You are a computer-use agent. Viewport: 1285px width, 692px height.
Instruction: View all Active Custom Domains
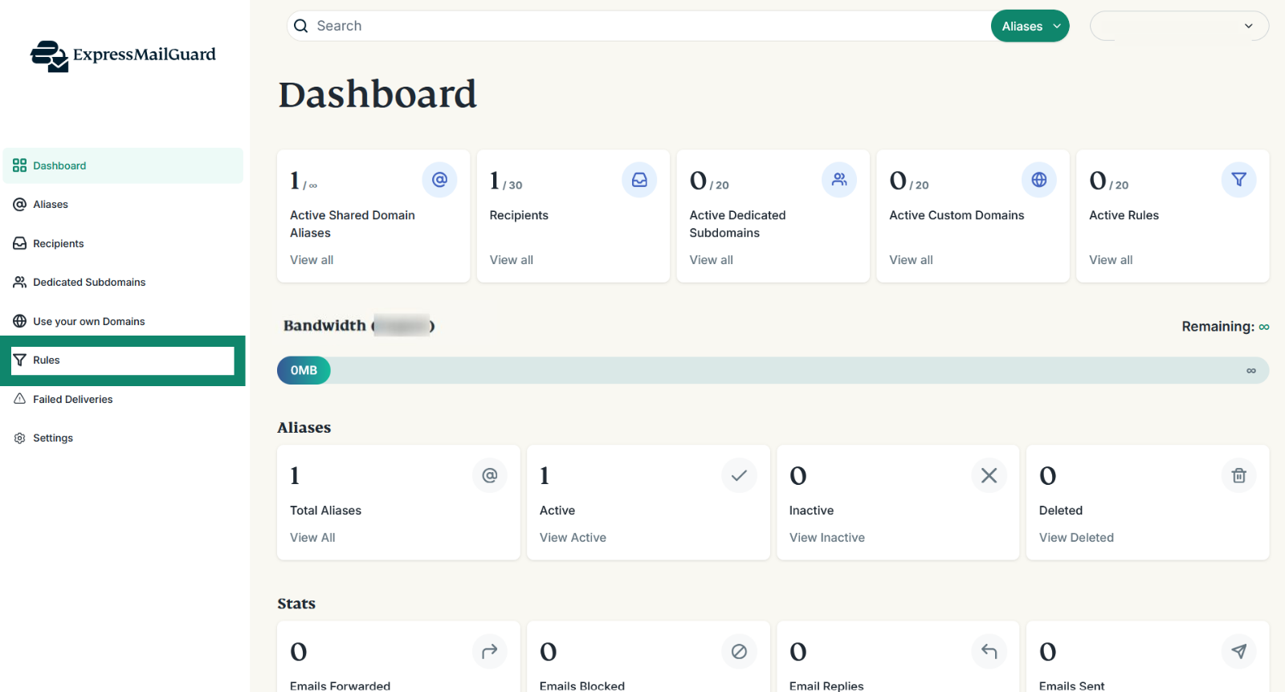[911, 260]
